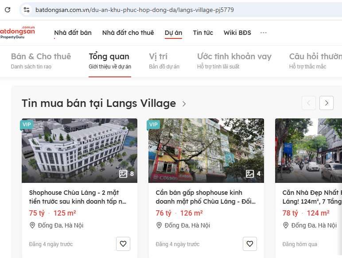Click image count icon on second listing photo
This screenshot has height=258, width=342.
[x=250, y=174]
